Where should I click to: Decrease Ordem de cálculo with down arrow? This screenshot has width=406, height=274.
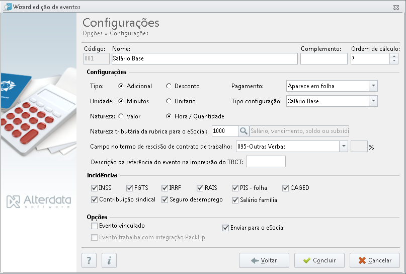394,61
